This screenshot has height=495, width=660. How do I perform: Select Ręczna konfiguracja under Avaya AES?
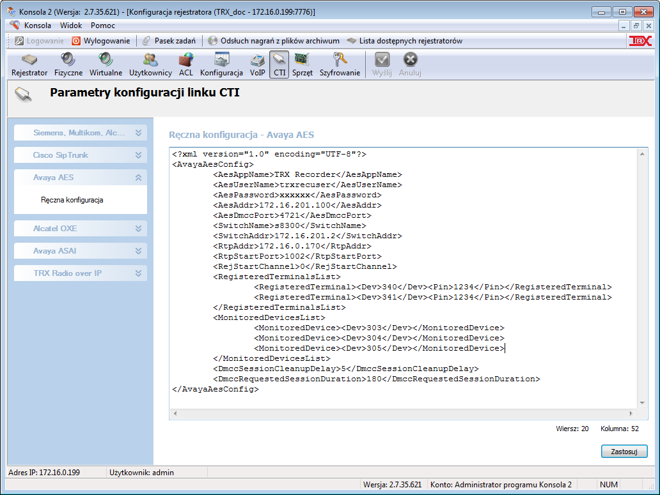pos(72,200)
